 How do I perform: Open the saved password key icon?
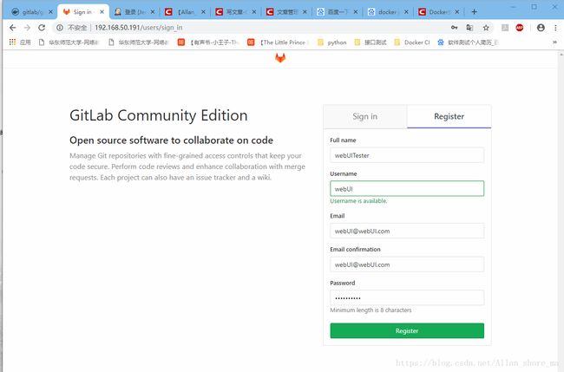click(455, 28)
